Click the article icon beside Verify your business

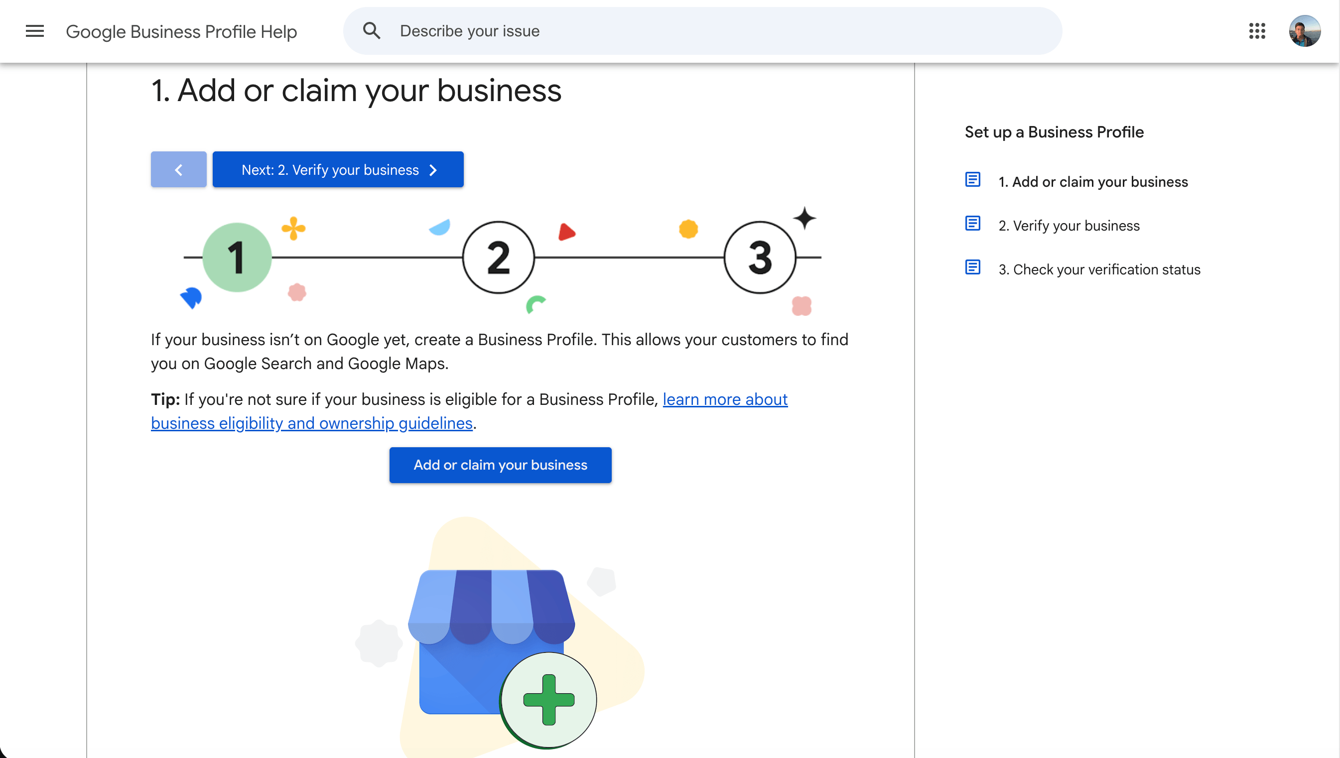(972, 223)
